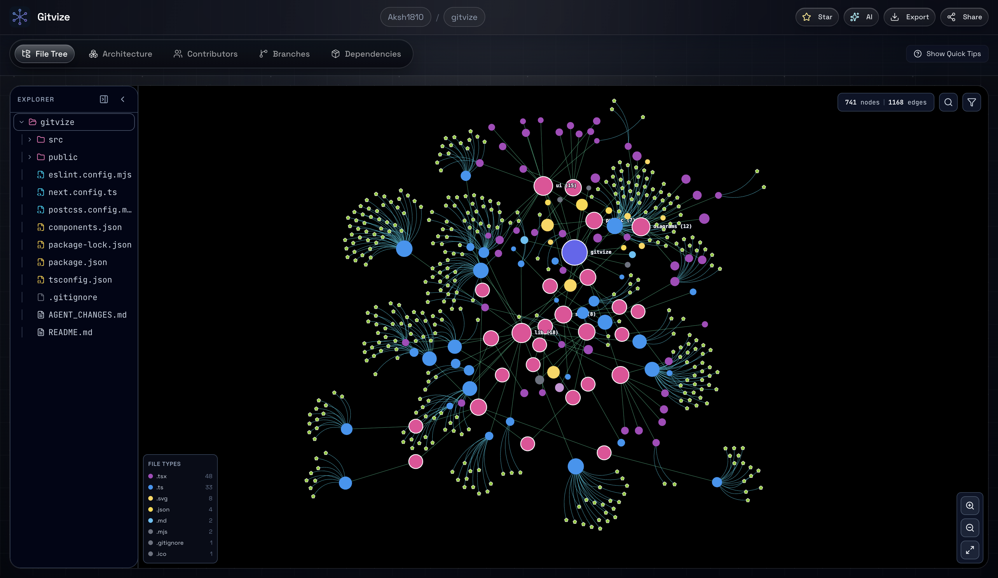Zoom out of the graph
This screenshot has height=578, width=998.
(970, 528)
